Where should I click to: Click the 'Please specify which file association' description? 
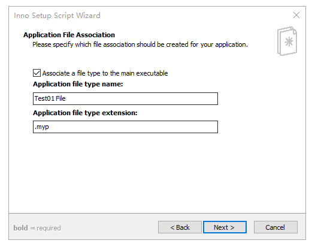(x=140, y=44)
